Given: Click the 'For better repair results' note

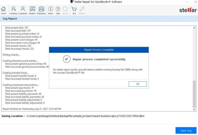Looking at the screenshot, I should [x=98, y=71].
